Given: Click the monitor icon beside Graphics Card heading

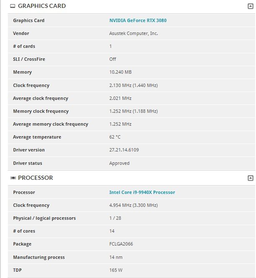Looking at the screenshot, I should coord(13,6).
